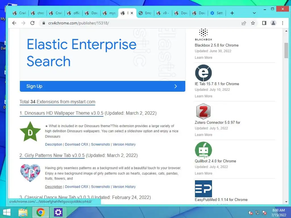
Task: Open Girly Patterns New Tab v3.0.5 link
Action: tap(52, 155)
